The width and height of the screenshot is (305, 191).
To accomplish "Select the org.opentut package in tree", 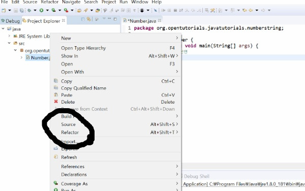I will tap(35, 50).
